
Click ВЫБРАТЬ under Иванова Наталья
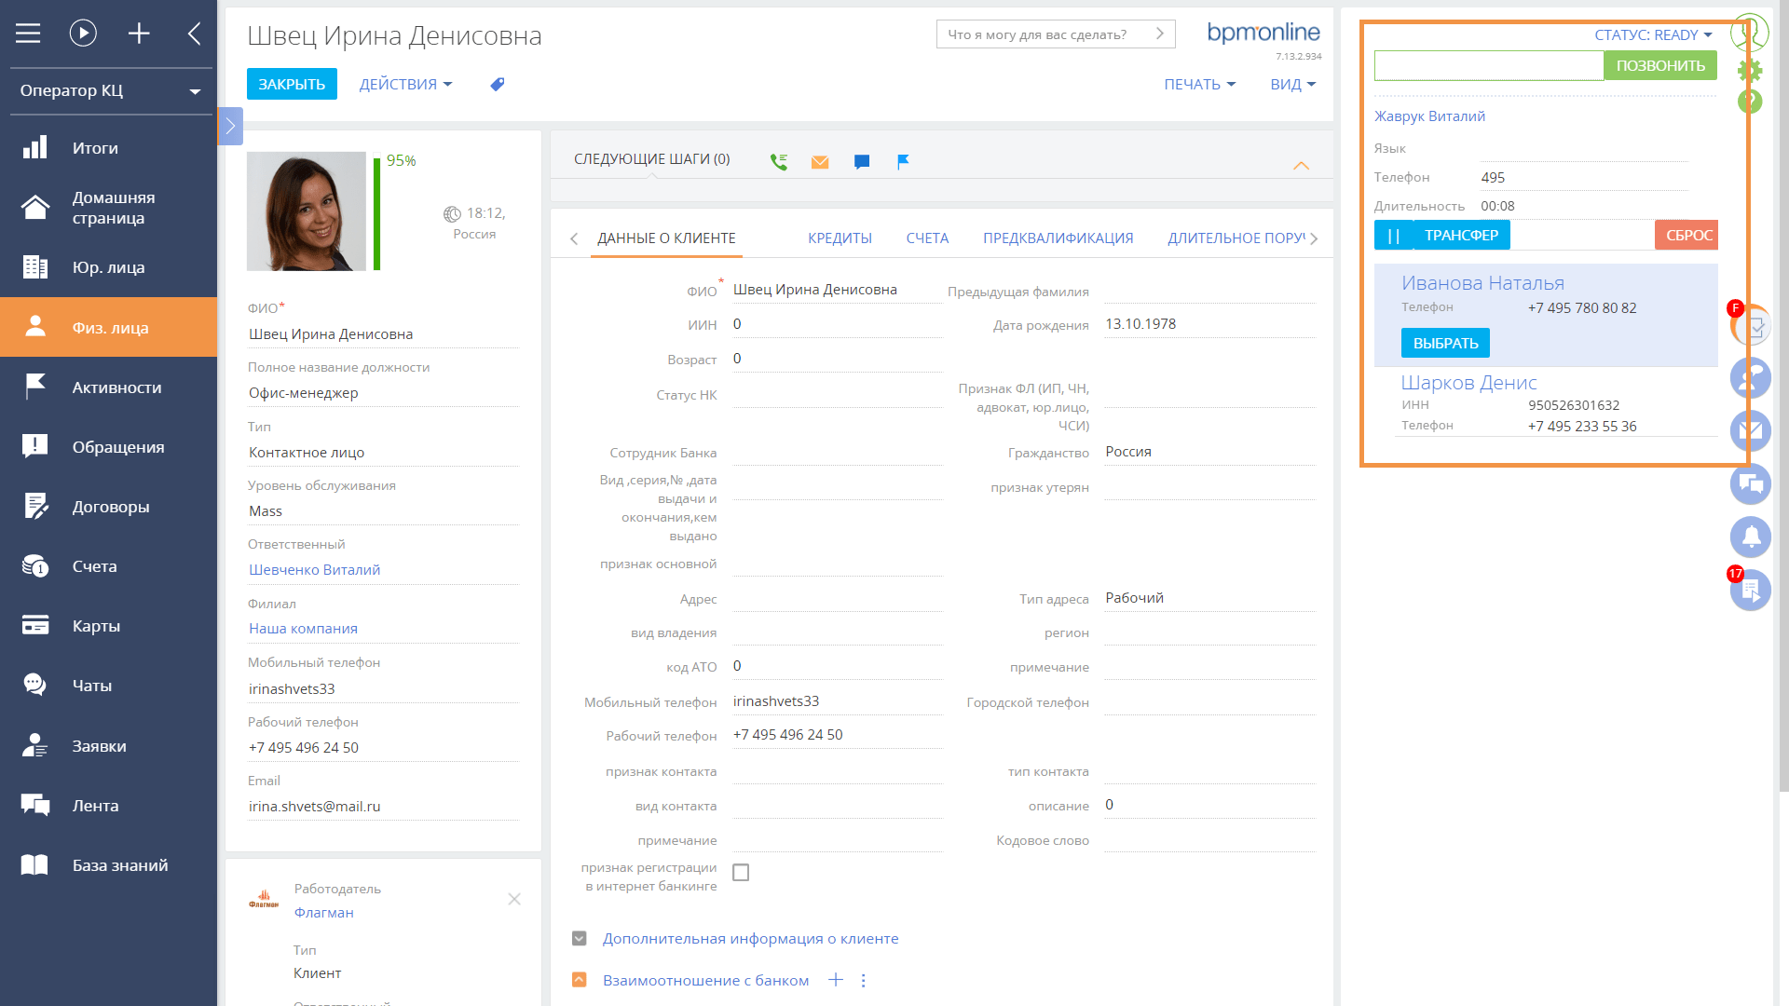[x=1445, y=342]
